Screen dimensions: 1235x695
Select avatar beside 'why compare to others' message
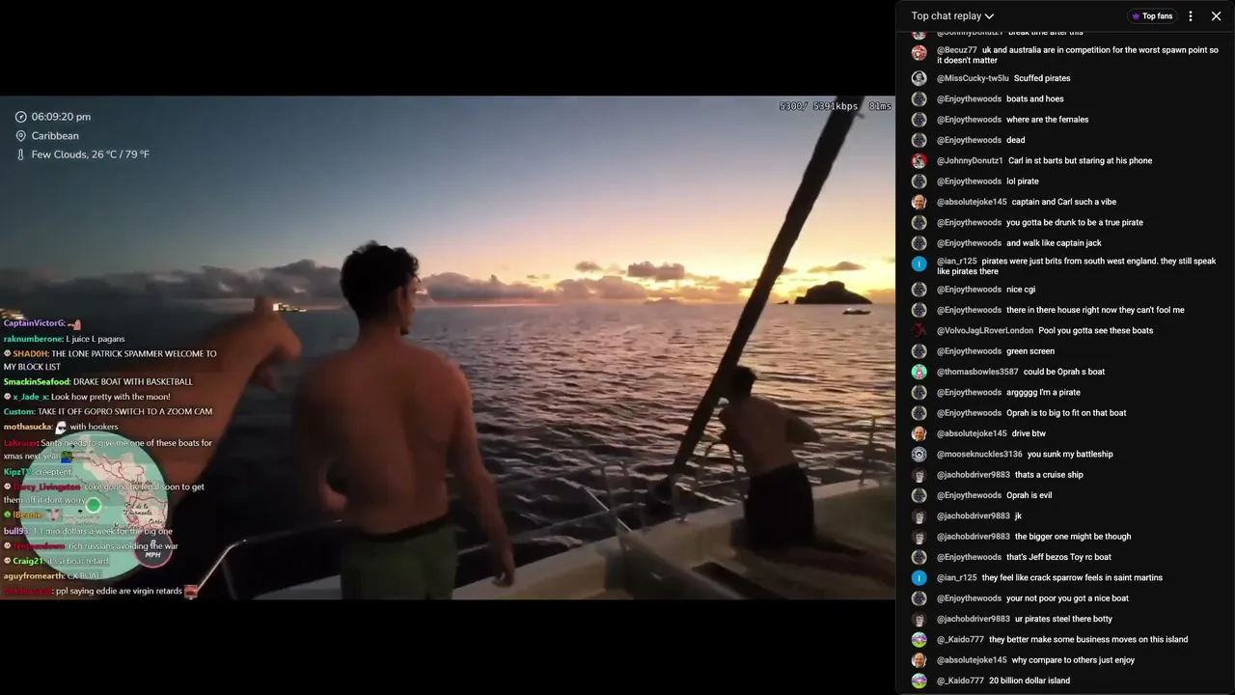(x=919, y=660)
